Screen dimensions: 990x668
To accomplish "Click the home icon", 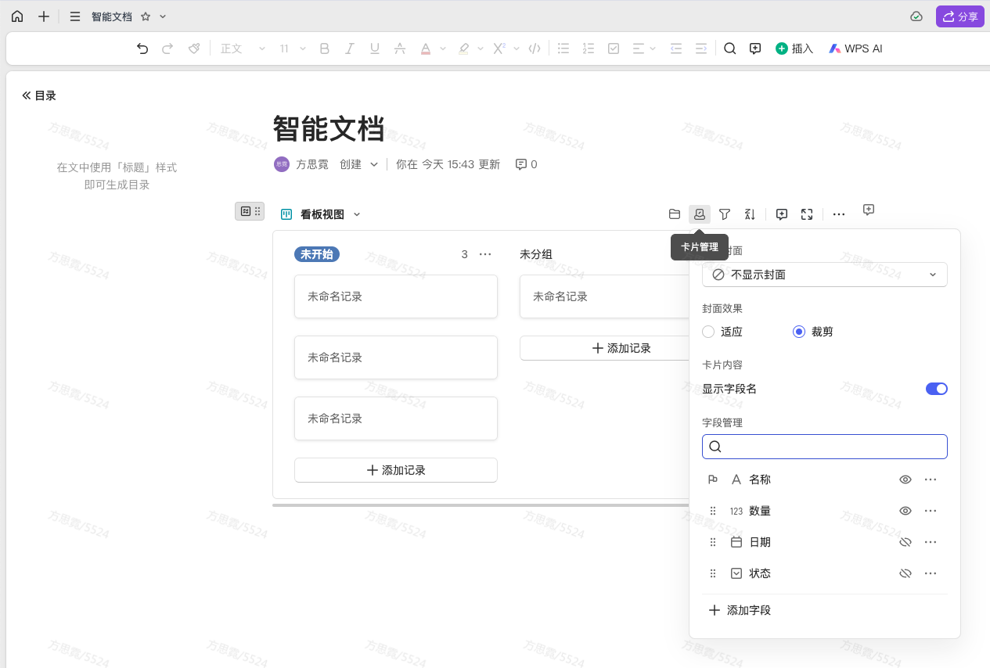I will pos(17,16).
